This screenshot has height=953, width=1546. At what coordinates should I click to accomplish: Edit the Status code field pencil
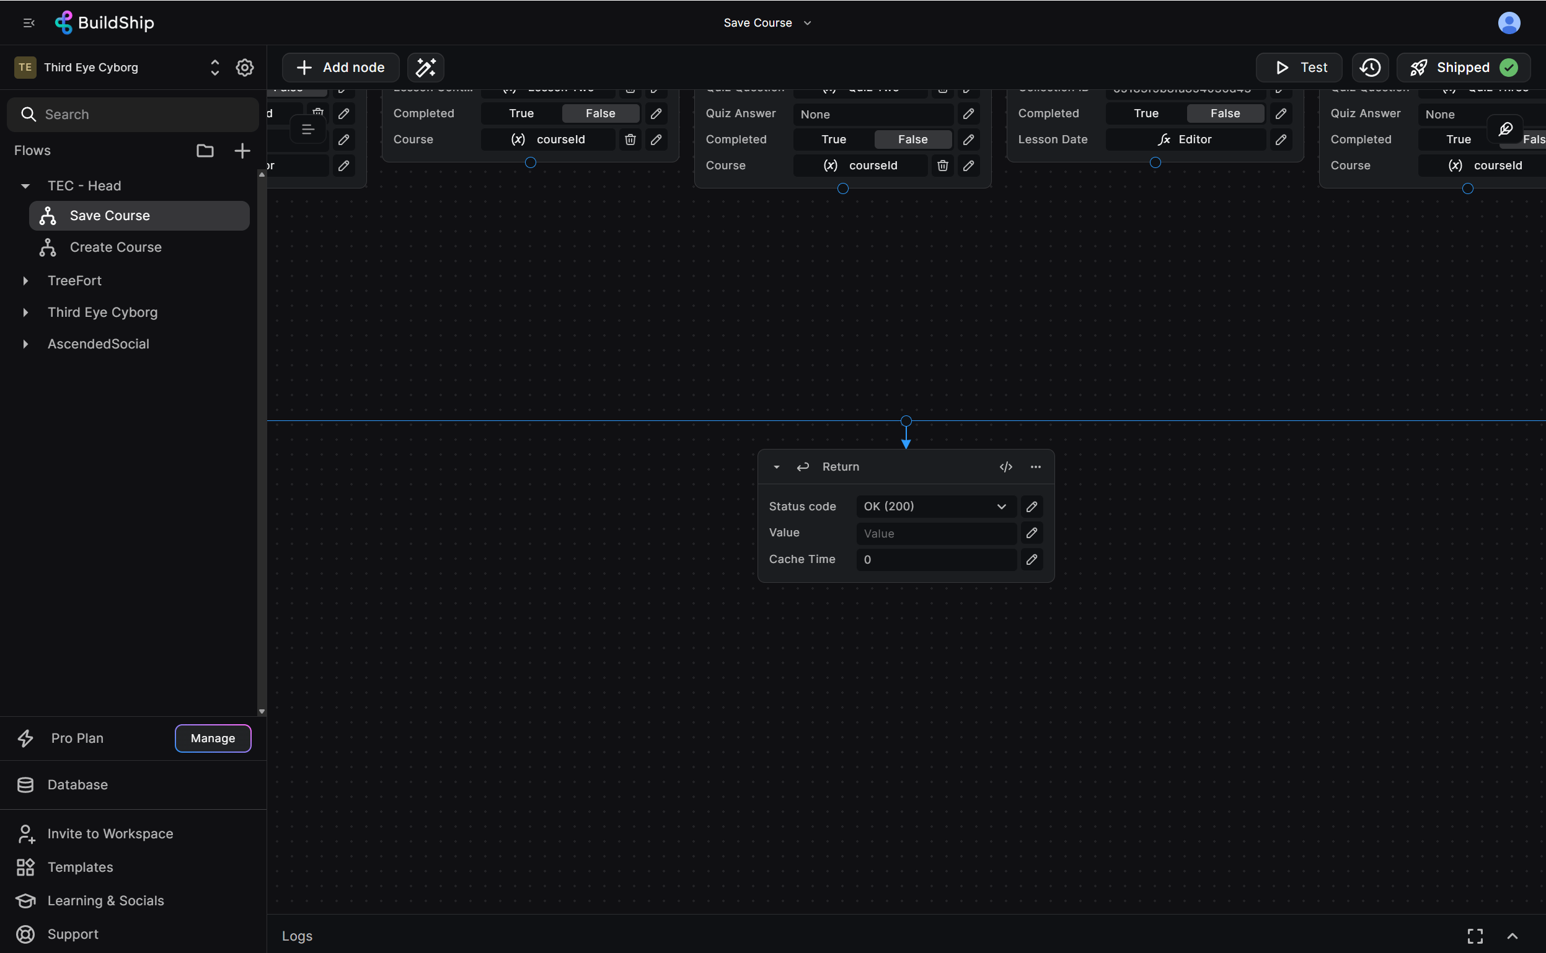1031,507
